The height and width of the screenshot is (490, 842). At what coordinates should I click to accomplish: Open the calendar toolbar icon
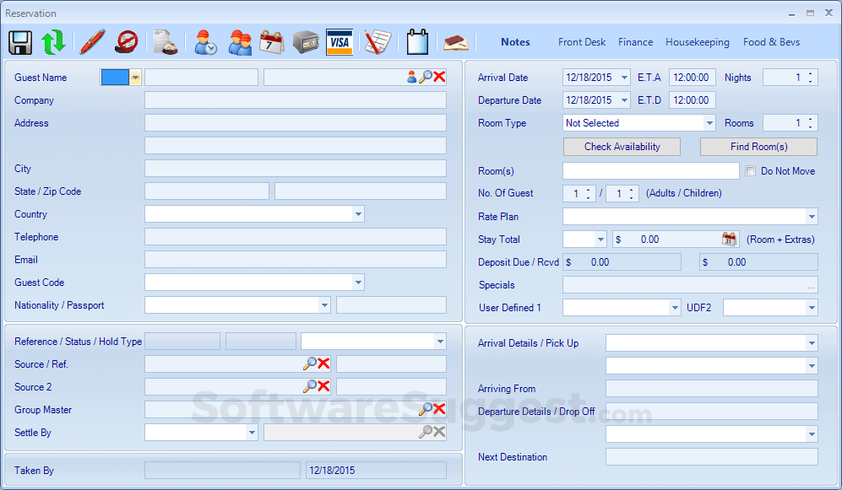[x=272, y=42]
